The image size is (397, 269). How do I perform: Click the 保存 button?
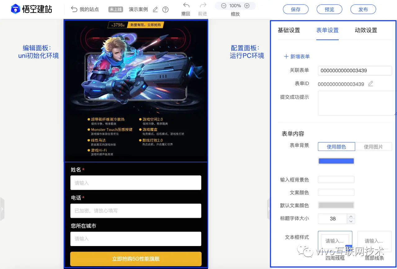[x=296, y=9]
